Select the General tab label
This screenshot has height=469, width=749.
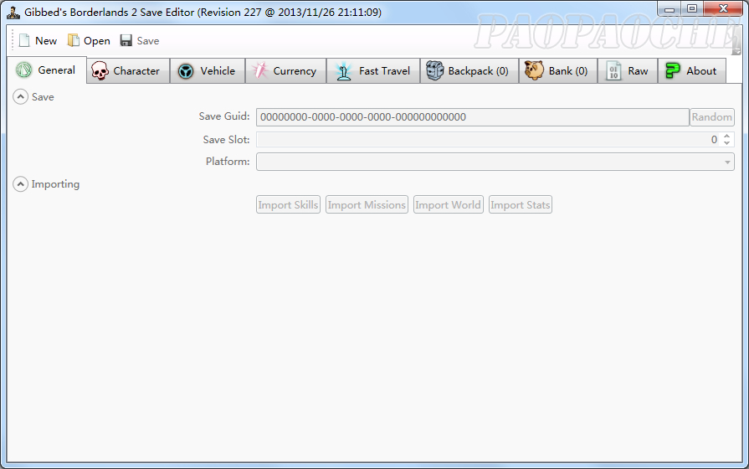pos(56,70)
